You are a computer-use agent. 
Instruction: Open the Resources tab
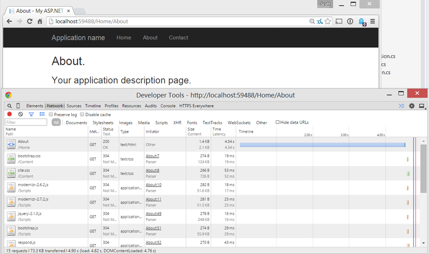tap(131, 106)
